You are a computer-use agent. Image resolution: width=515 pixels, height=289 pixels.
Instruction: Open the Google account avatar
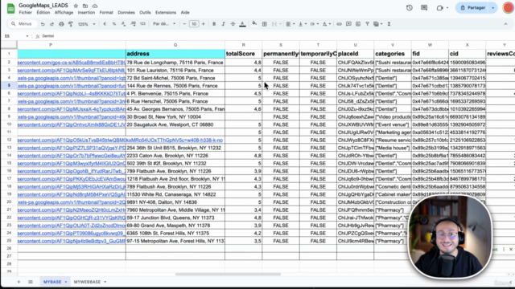[509, 7]
